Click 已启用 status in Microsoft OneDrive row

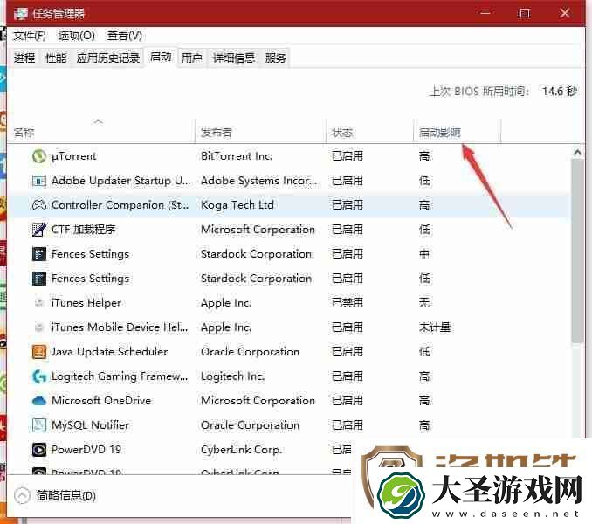(x=348, y=401)
